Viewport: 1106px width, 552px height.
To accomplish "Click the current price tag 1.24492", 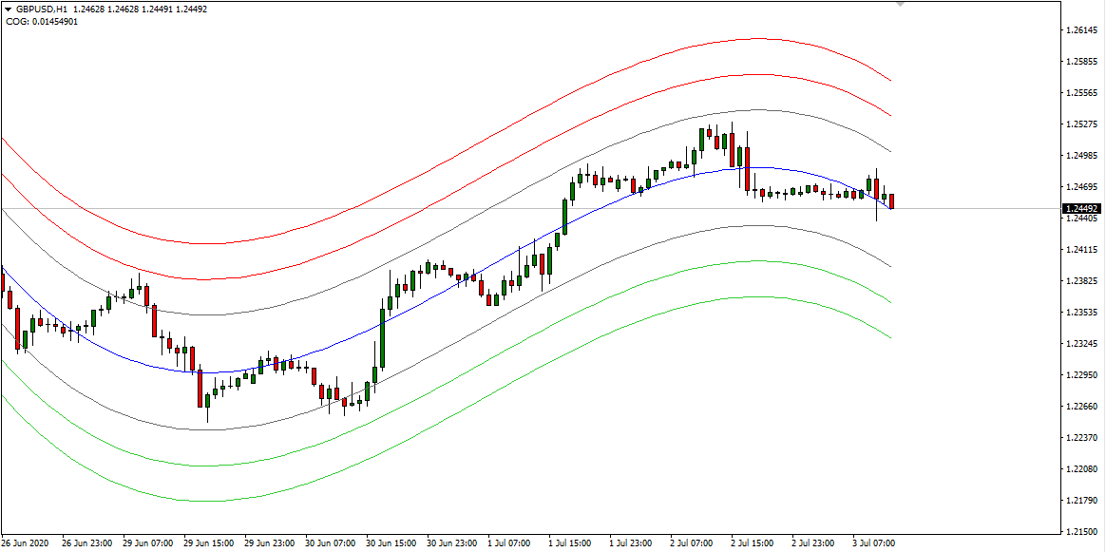I will tap(1082, 209).
